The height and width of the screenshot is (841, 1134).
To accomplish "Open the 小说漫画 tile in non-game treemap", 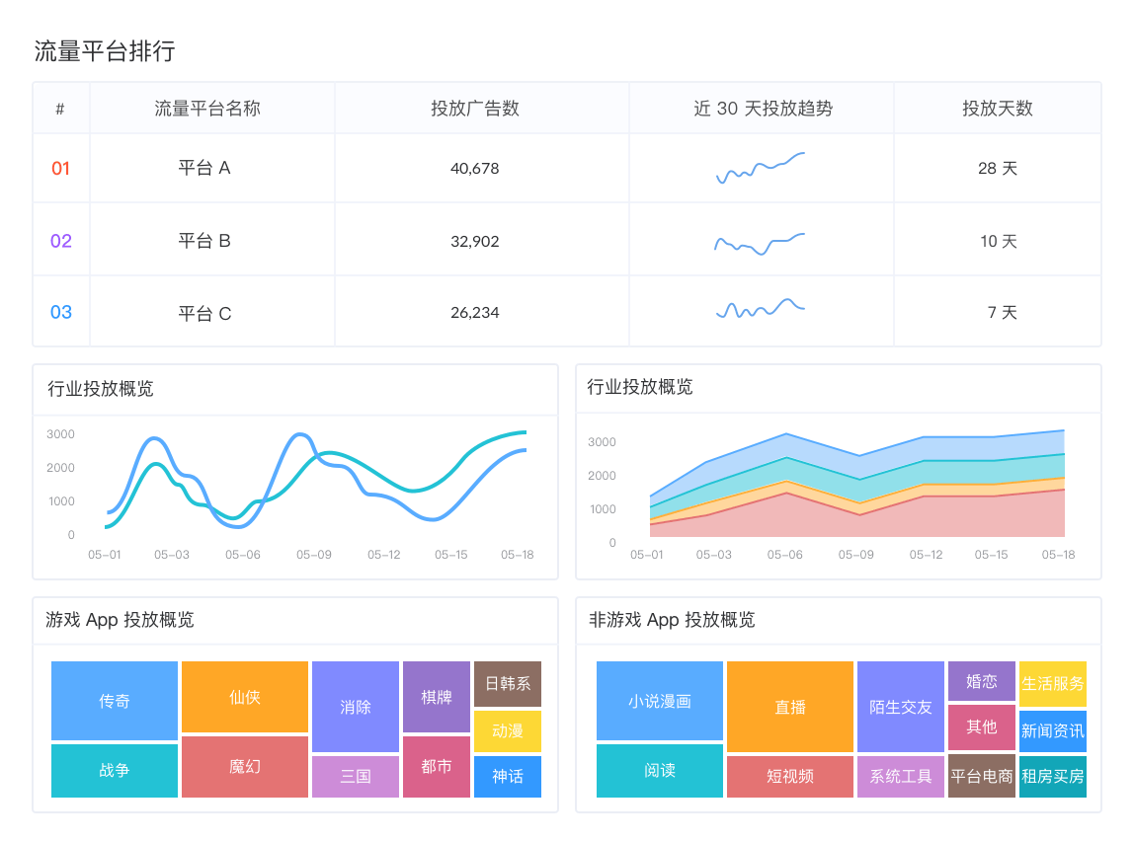I will (660, 701).
